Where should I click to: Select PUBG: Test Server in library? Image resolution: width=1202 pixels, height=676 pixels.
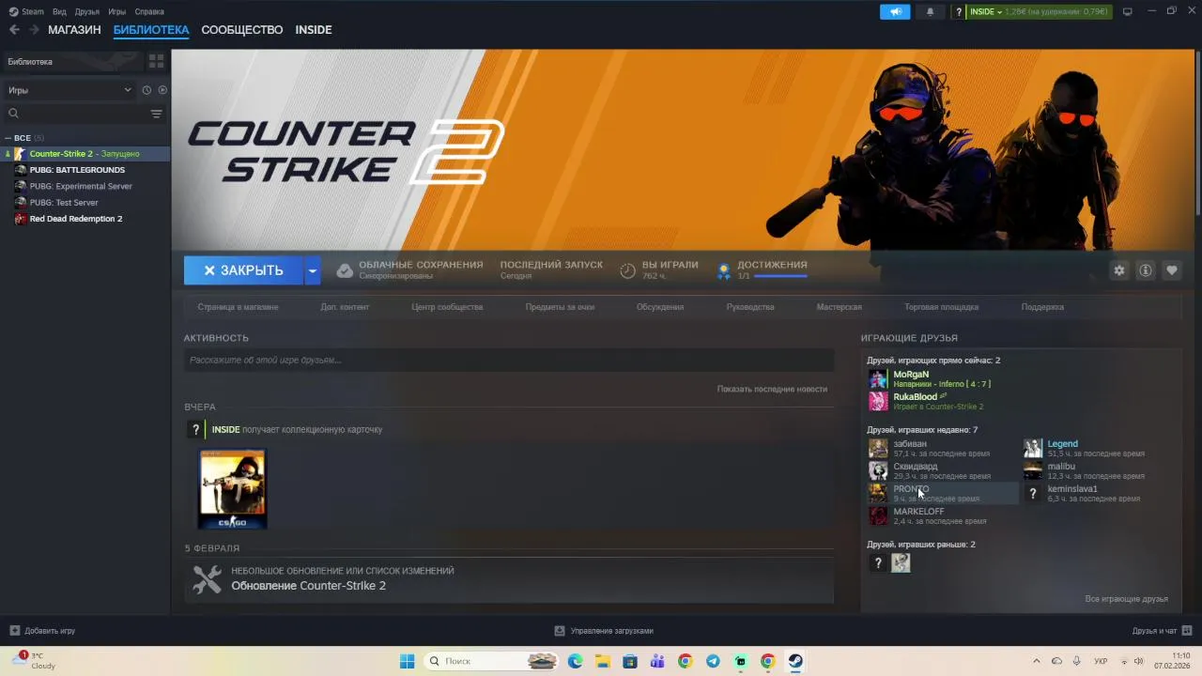pyautogui.click(x=64, y=203)
